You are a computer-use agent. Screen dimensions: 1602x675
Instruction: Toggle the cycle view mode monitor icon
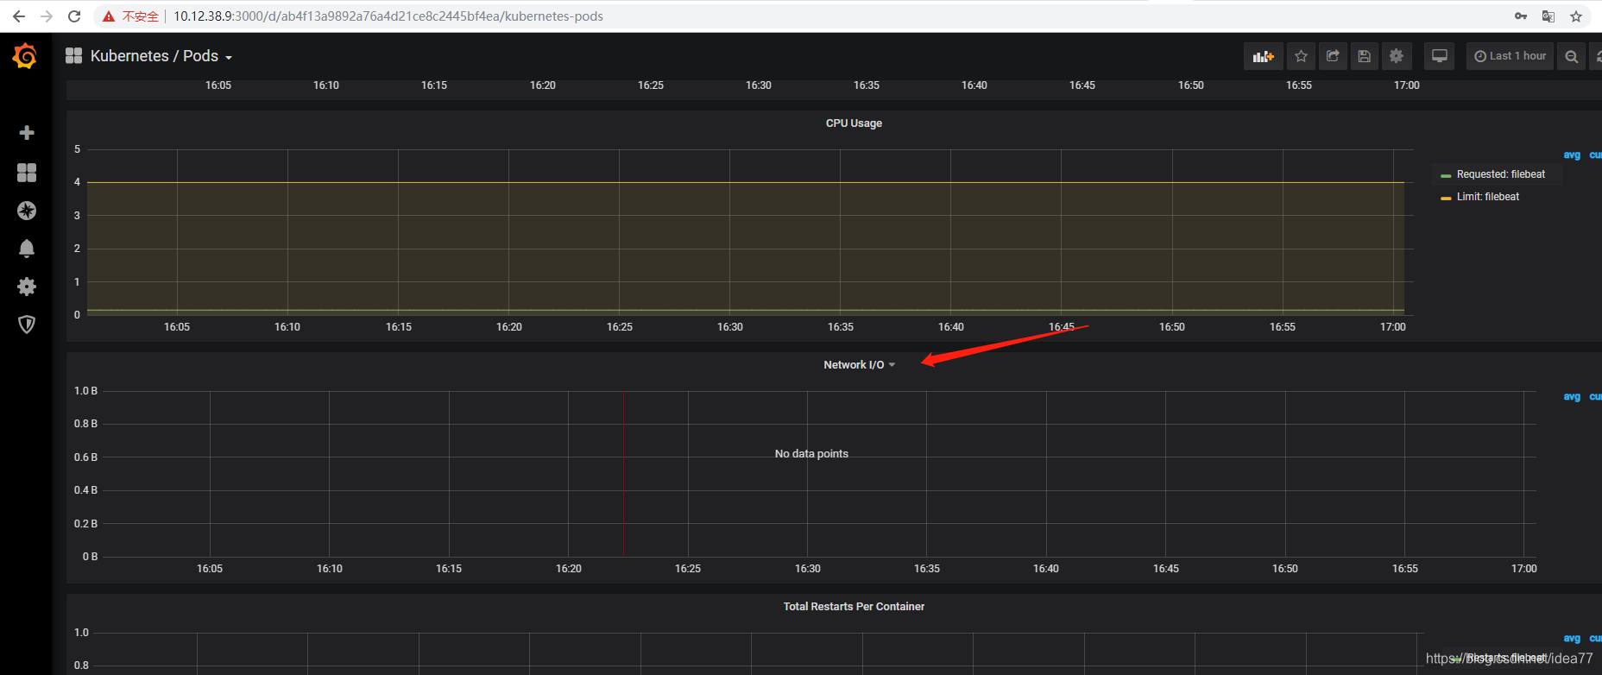click(x=1440, y=56)
